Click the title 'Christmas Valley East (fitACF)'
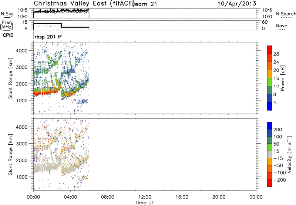This screenshot has height=205, width=296. [x=84, y=3]
